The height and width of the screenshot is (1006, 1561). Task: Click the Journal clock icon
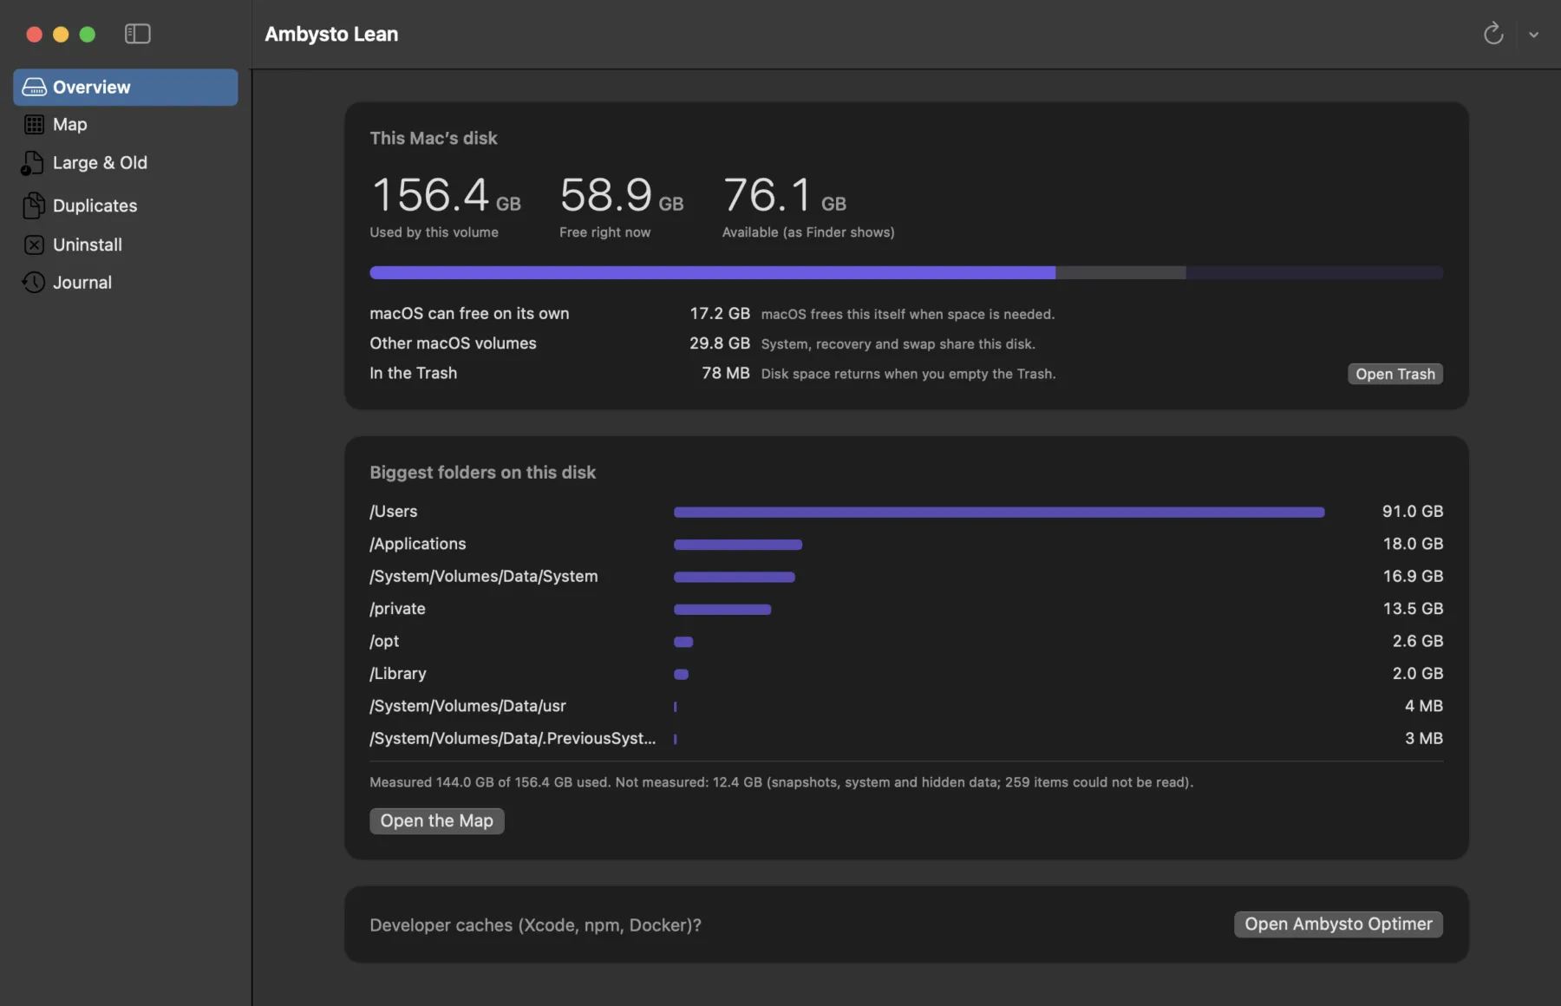click(34, 282)
